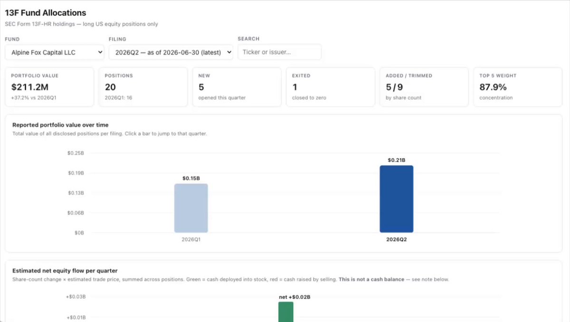
Task: Click the "$0.19B" y-axis label
Action: point(76,173)
